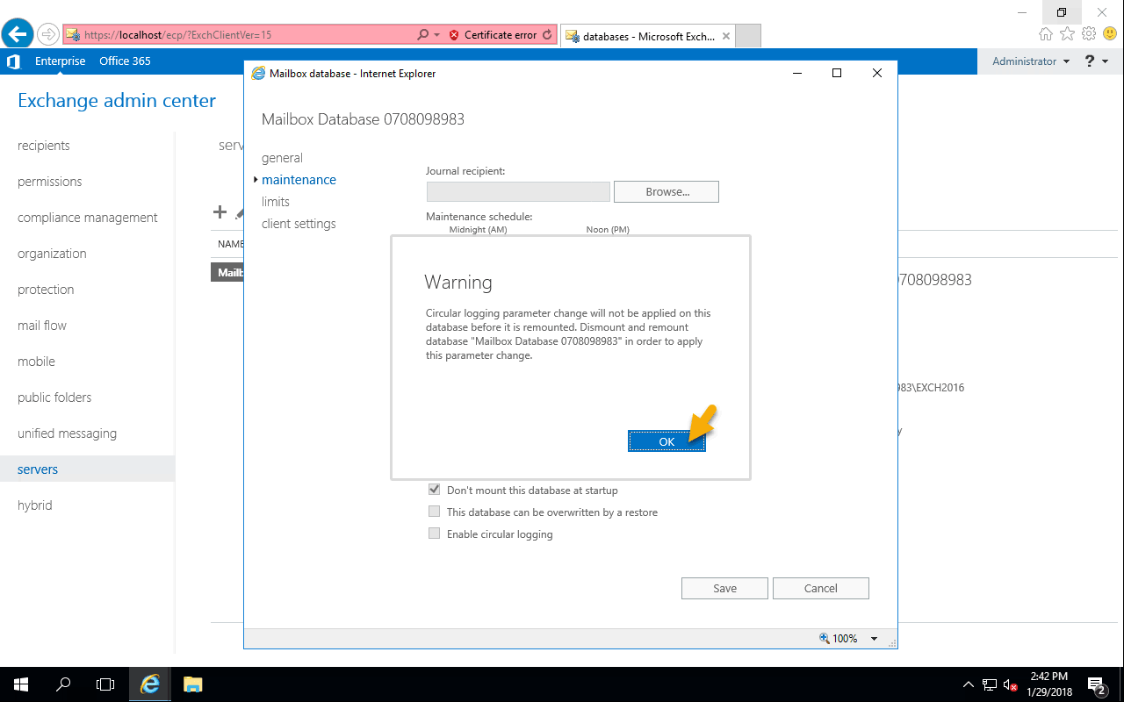1124x702 pixels.
Task: Select the maintenance section
Action: (x=299, y=180)
